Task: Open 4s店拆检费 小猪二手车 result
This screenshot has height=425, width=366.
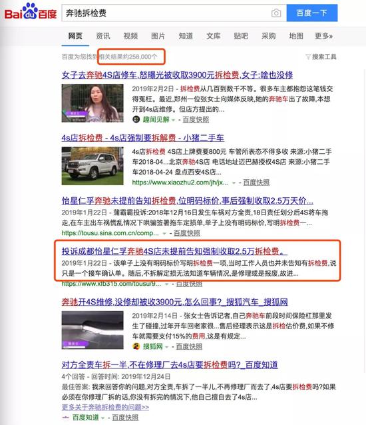Action: click(x=142, y=138)
